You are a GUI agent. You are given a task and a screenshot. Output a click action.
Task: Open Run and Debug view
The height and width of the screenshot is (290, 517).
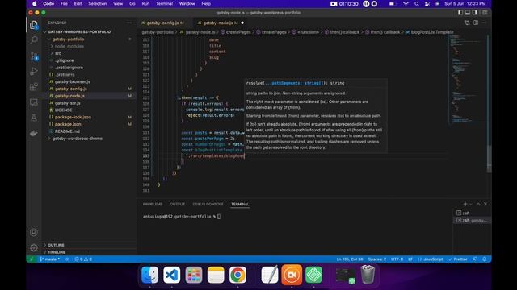click(x=34, y=72)
